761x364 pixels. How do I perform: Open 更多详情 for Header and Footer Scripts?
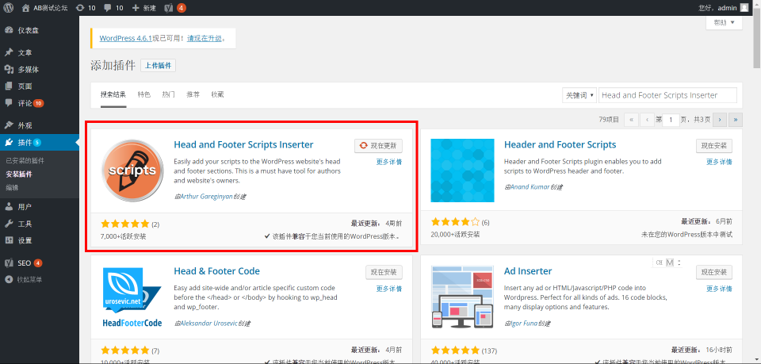point(719,162)
